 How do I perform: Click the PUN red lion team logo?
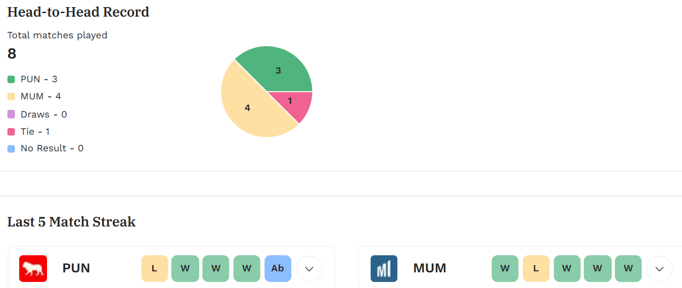(x=33, y=268)
